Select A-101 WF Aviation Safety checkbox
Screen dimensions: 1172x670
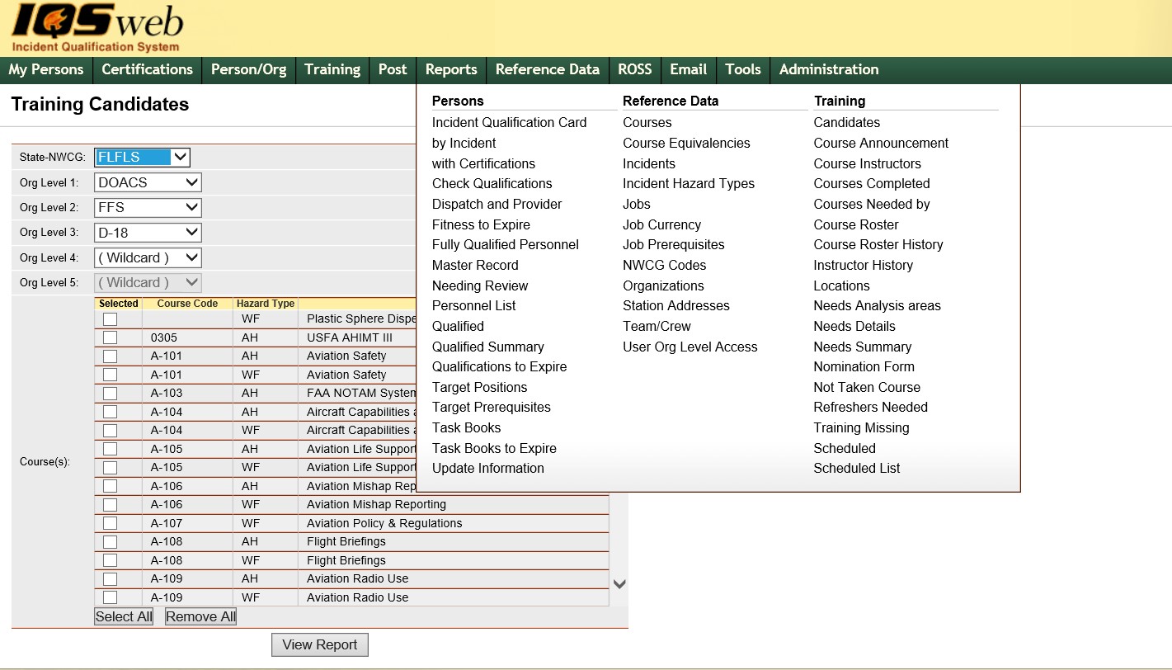click(110, 375)
